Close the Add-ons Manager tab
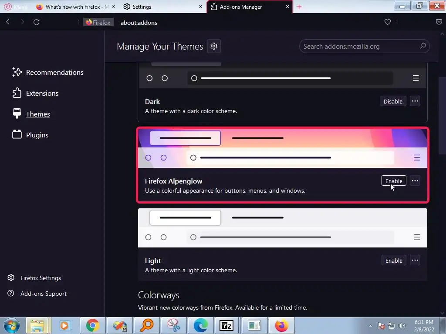This screenshot has width=446, height=334. [287, 7]
